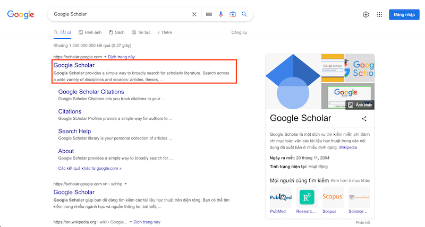Click the Đăng nhập sign-in button
The height and width of the screenshot is (227, 425).
[x=404, y=15]
